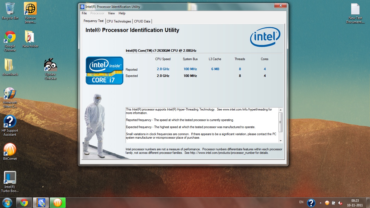Close the Intel Processor Identification Utility

[x=280, y=6]
